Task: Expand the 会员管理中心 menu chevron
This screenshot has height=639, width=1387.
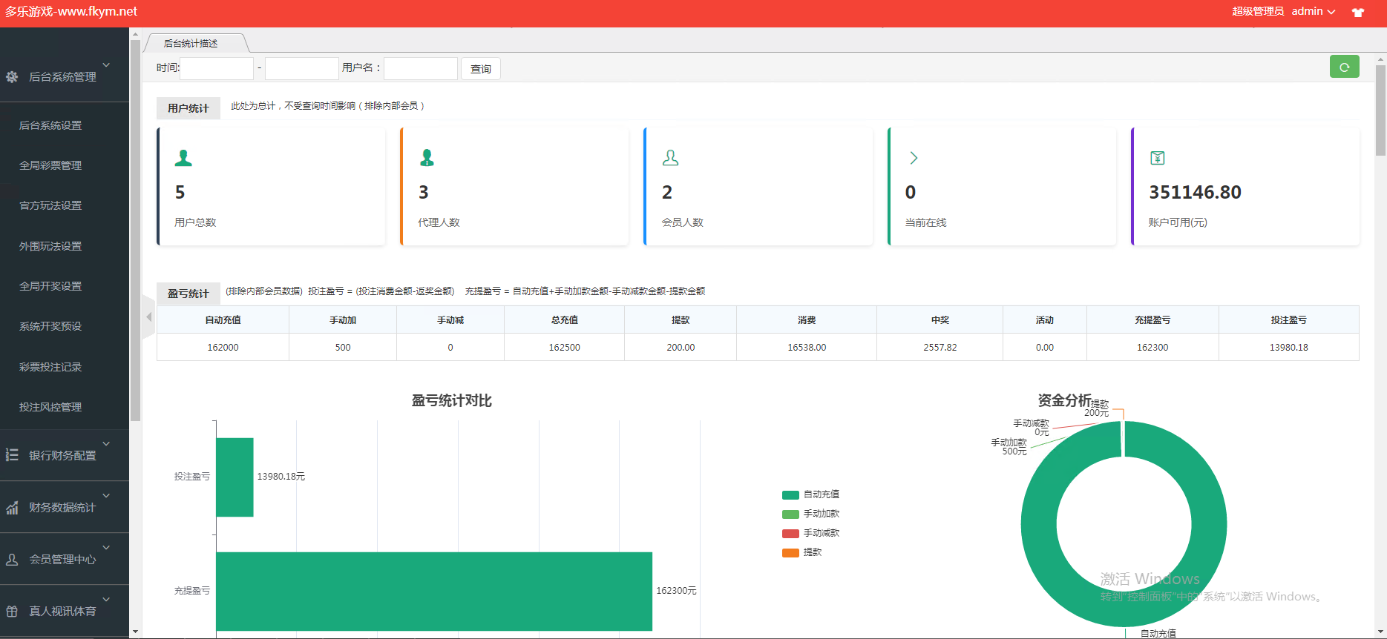Action: coord(106,547)
